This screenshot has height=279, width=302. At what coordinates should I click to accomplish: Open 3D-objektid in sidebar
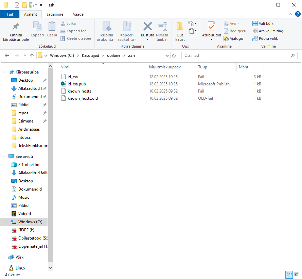tap(29, 165)
